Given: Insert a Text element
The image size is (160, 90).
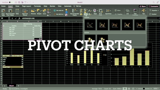Looking at the screenshot, I should pyautogui.click(x=143, y=12).
